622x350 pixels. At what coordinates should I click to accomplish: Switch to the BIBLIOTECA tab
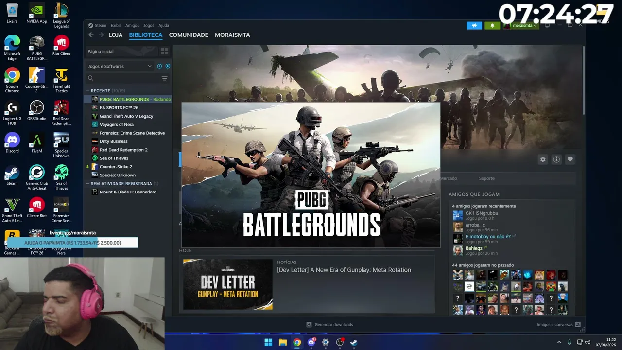pos(146,35)
